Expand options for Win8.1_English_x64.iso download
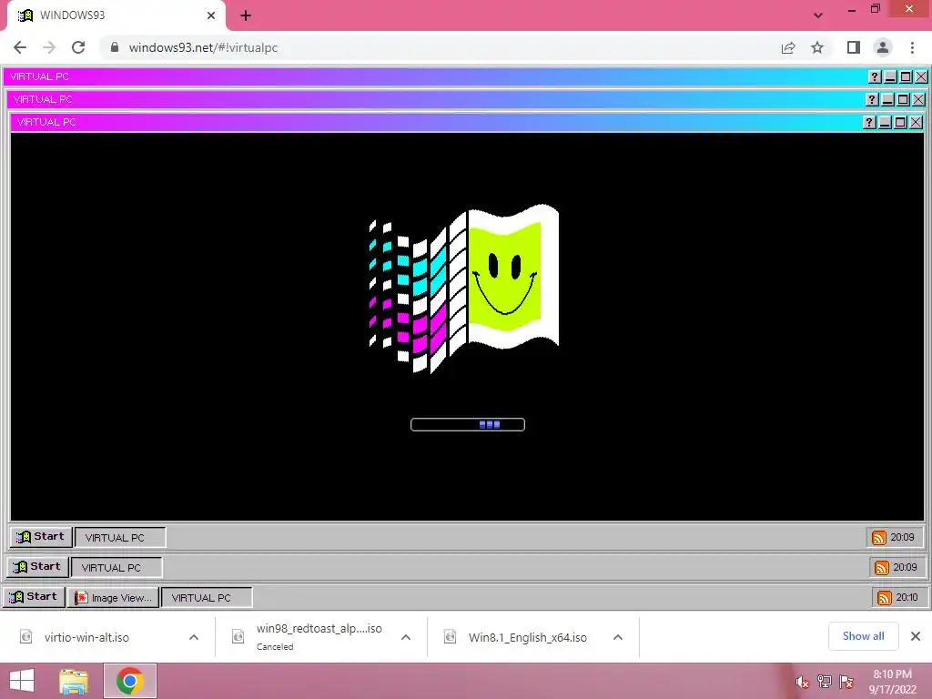932x699 pixels. 618,637
